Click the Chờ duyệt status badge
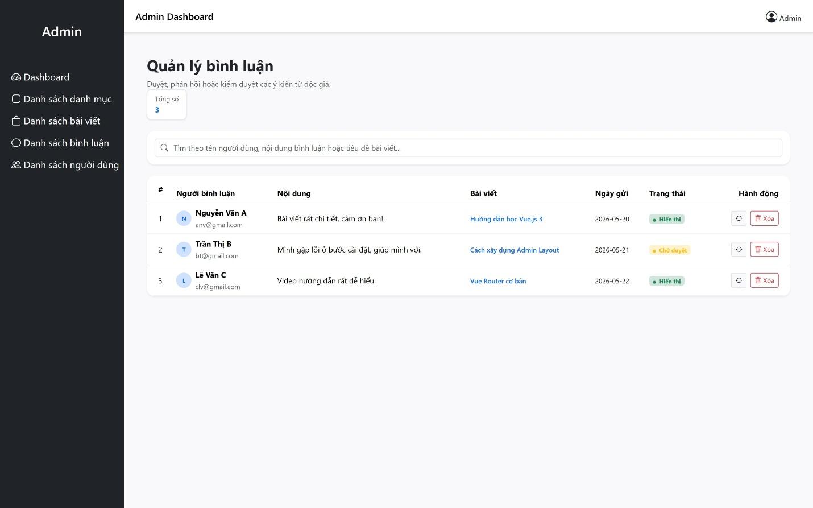Screen dimensions: 813x508 click(x=670, y=250)
